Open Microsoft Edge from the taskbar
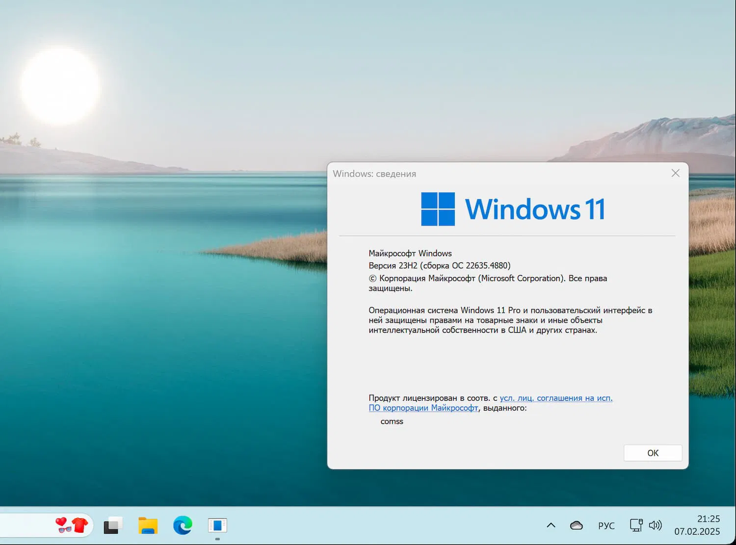This screenshot has width=736, height=545. [182, 525]
